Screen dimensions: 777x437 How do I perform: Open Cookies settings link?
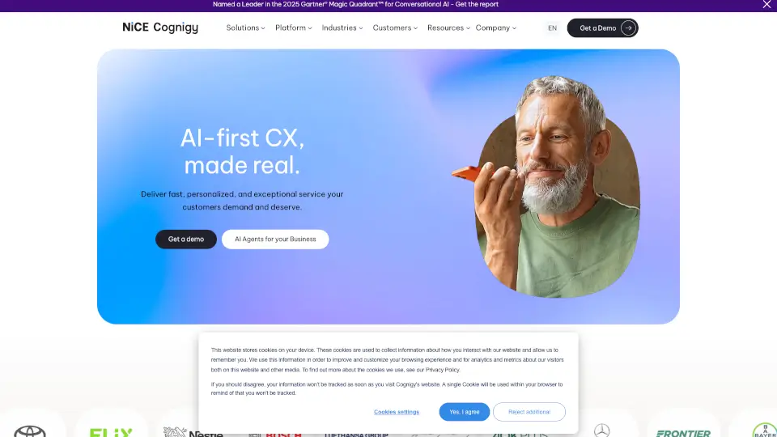pyautogui.click(x=397, y=412)
